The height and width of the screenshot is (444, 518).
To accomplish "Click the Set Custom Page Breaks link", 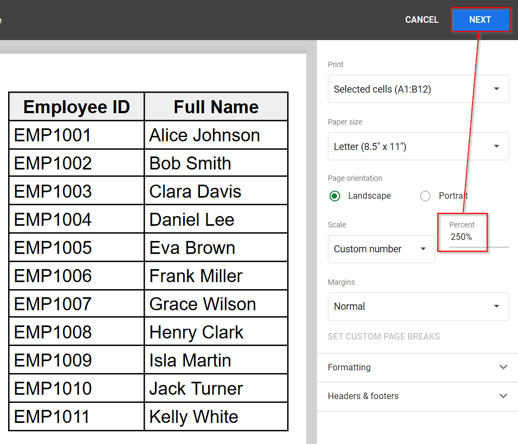I will point(384,337).
